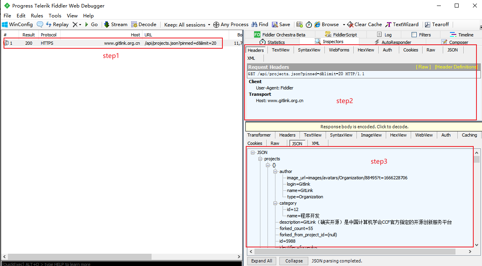This screenshot has height=266, width=482.
Task: Click the QuickExec command input box
Action: [121, 264]
